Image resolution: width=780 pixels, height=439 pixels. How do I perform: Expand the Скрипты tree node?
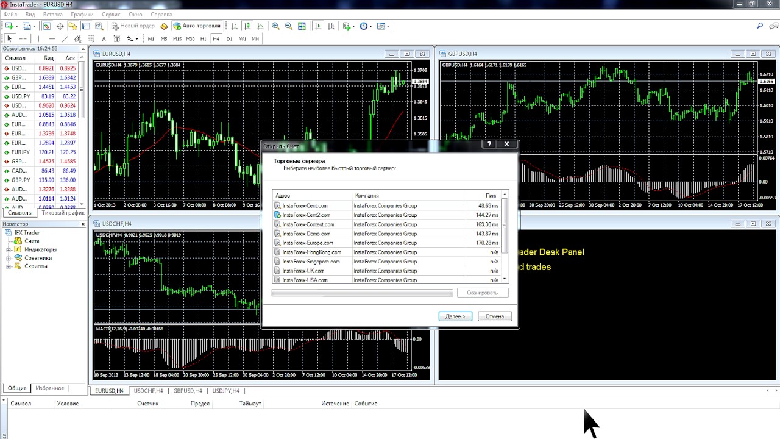click(9, 266)
